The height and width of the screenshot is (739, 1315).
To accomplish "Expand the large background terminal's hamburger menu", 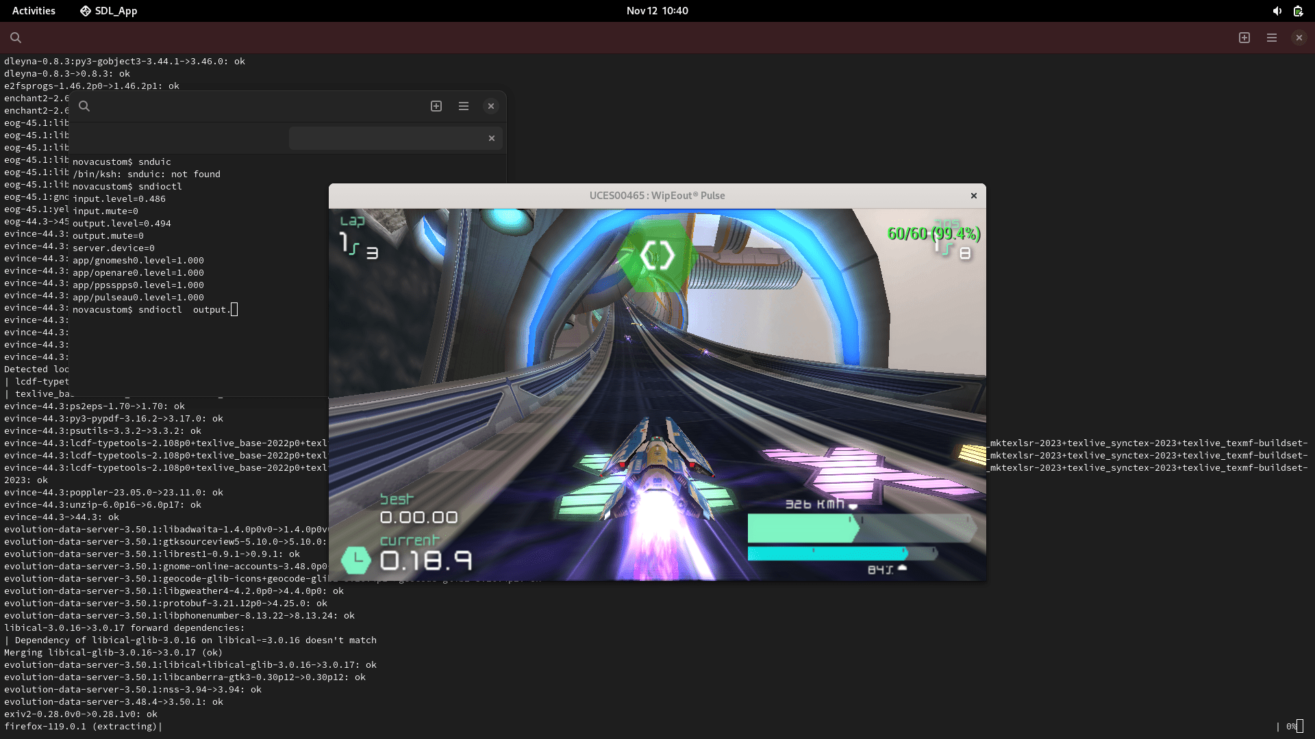I will coord(1272,38).
